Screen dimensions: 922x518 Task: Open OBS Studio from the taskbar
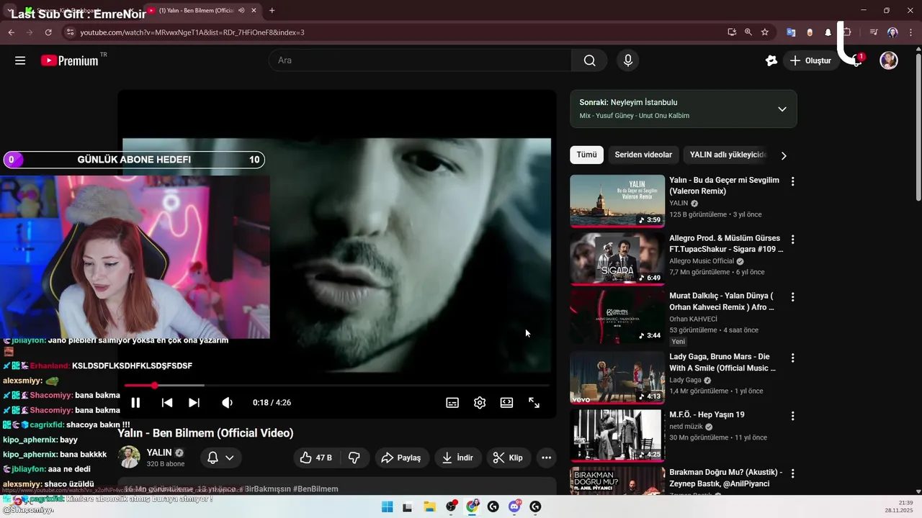(x=451, y=506)
